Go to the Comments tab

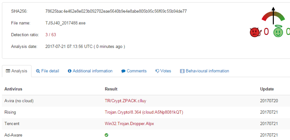click(x=134, y=71)
